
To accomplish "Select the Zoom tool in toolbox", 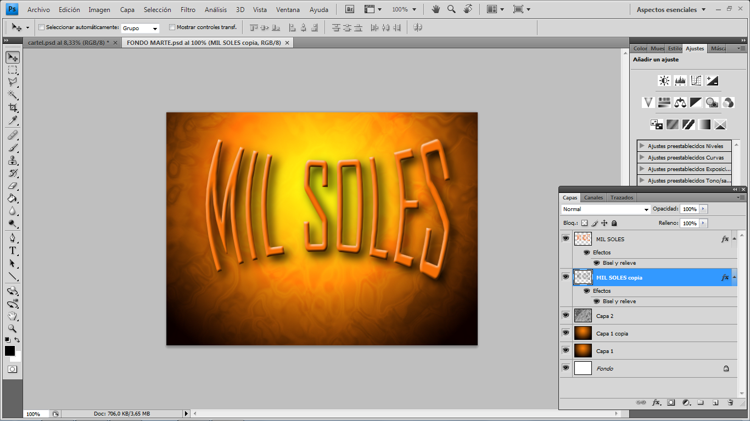I will point(12,329).
